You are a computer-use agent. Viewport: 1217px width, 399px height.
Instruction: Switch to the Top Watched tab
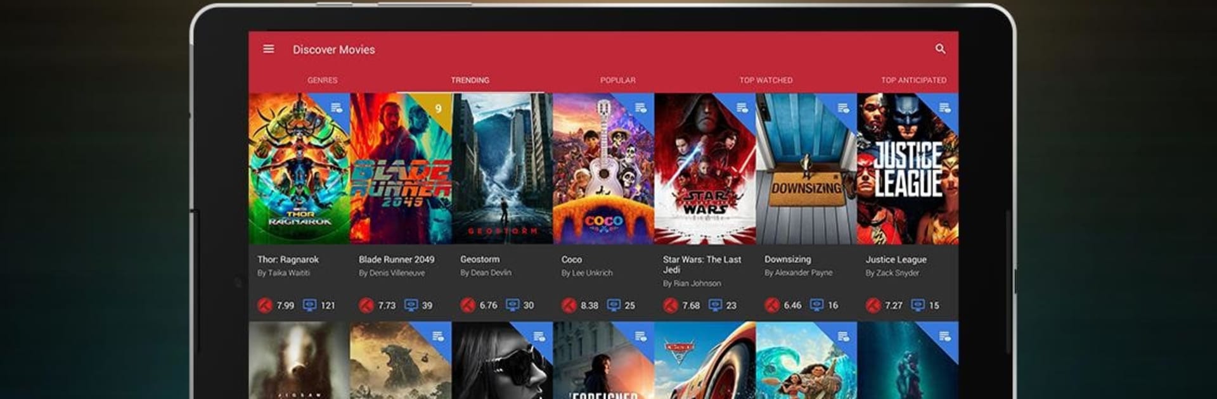point(766,80)
